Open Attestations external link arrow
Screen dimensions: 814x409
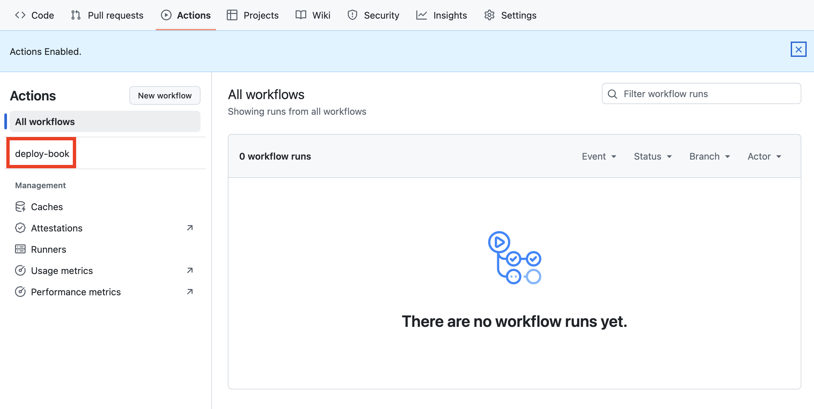click(190, 228)
